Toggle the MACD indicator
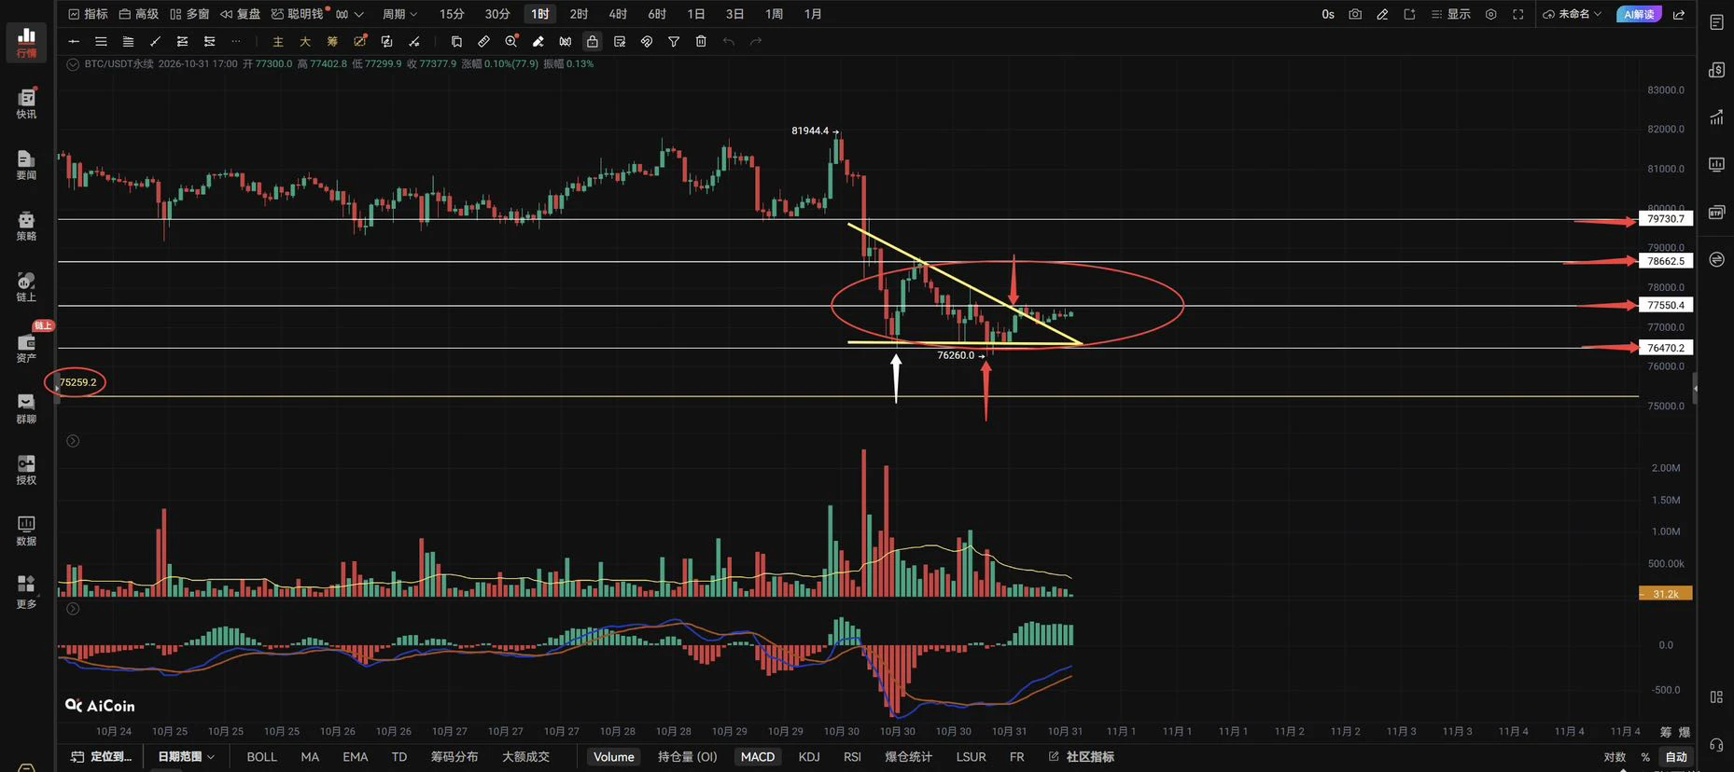The image size is (1734, 772). tap(758, 757)
